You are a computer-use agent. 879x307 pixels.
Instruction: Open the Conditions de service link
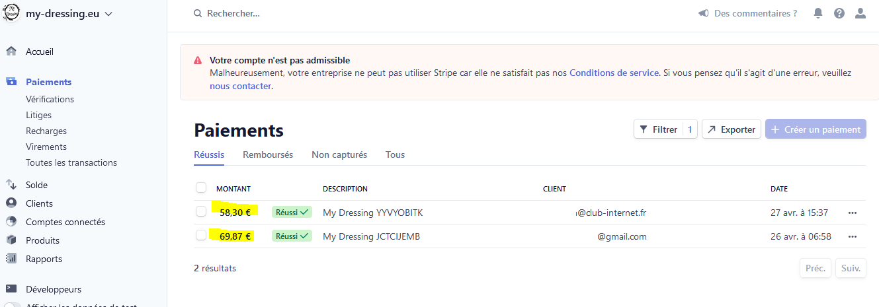[614, 73]
